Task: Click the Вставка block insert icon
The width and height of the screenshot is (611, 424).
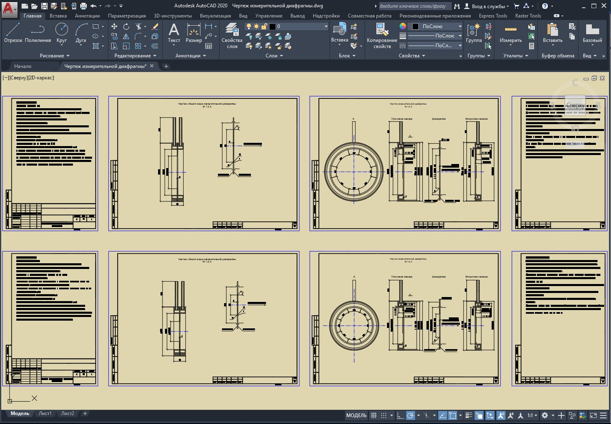Action: point(339,32)
